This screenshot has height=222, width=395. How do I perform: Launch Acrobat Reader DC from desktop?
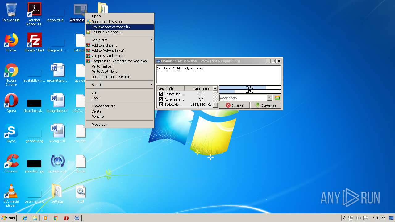point(34,14)
